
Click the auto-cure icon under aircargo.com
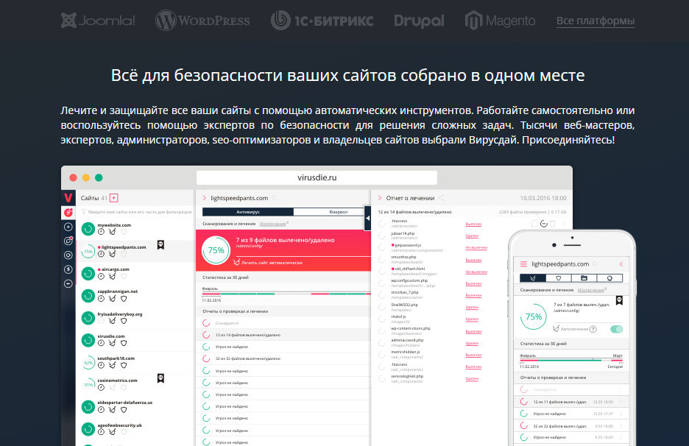point(113,277)
